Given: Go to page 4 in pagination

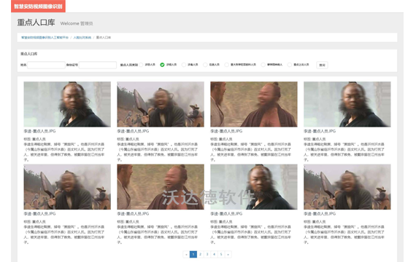Looking at the screenshot, I should 214,254.
